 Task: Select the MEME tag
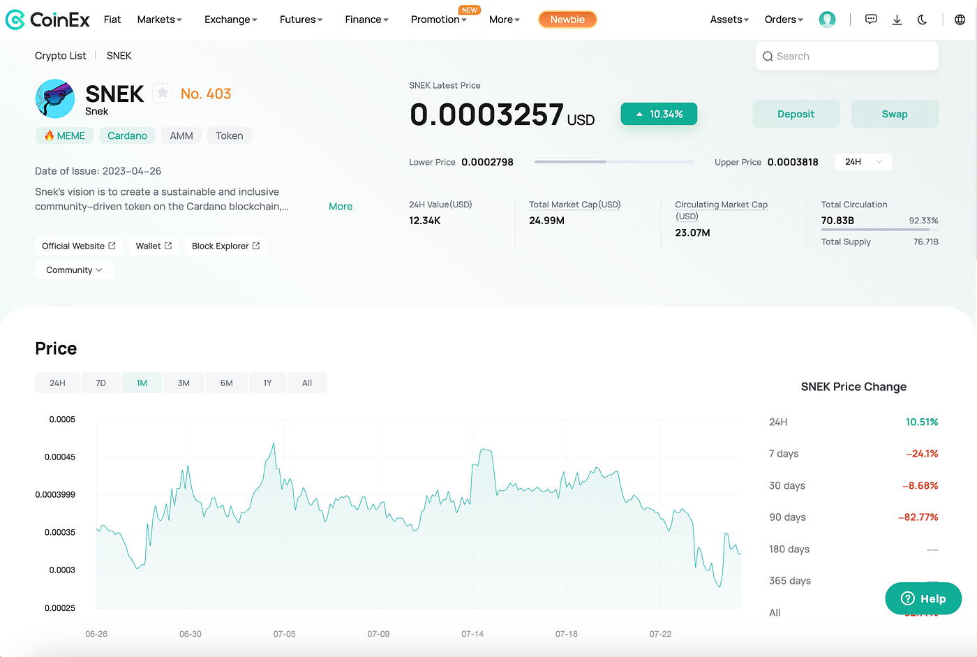click(64, 135)
